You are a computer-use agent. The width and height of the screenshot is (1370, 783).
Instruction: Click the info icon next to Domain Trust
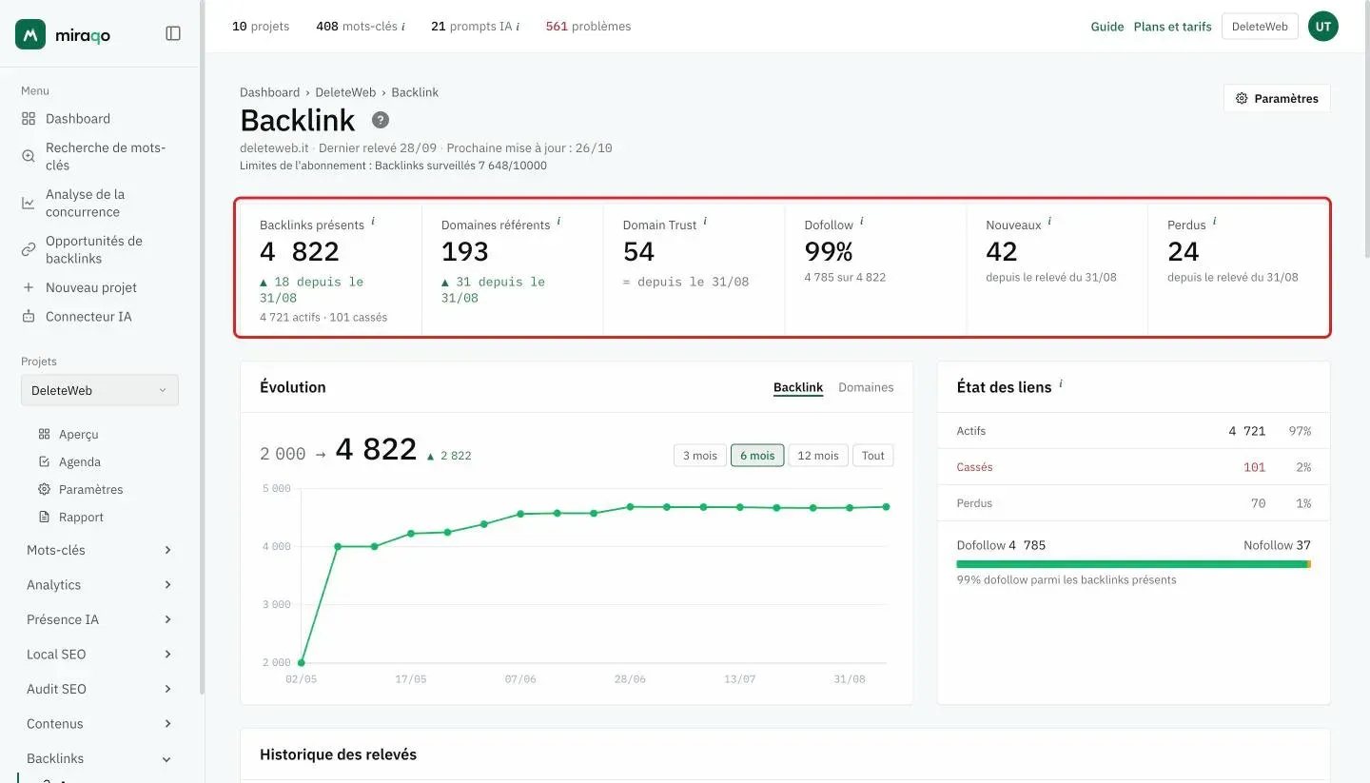705,222
